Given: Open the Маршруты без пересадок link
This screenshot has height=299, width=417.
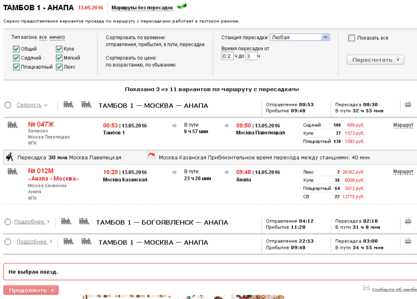Looking at the screenshot, I should [142, 8].
